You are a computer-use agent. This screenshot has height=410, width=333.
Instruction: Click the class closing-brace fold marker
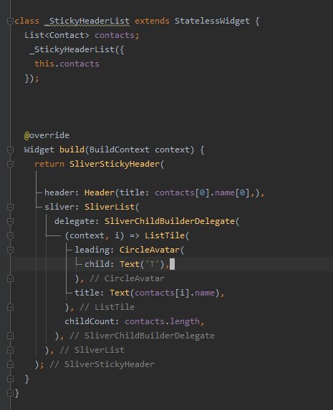(10, 393)
